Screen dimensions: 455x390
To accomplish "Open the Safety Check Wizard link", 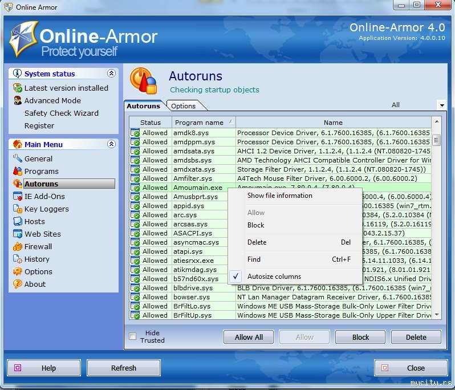I will point(62,113).
